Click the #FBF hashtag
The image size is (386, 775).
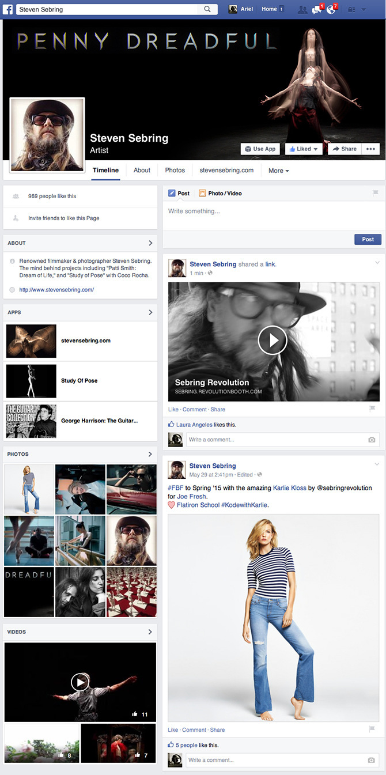pyautogui.click(x=175, y=488)
